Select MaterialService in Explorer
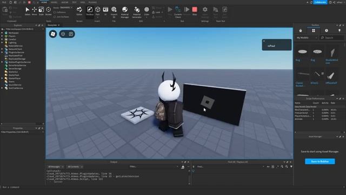 pyautogui.click(x=16, y=46)
